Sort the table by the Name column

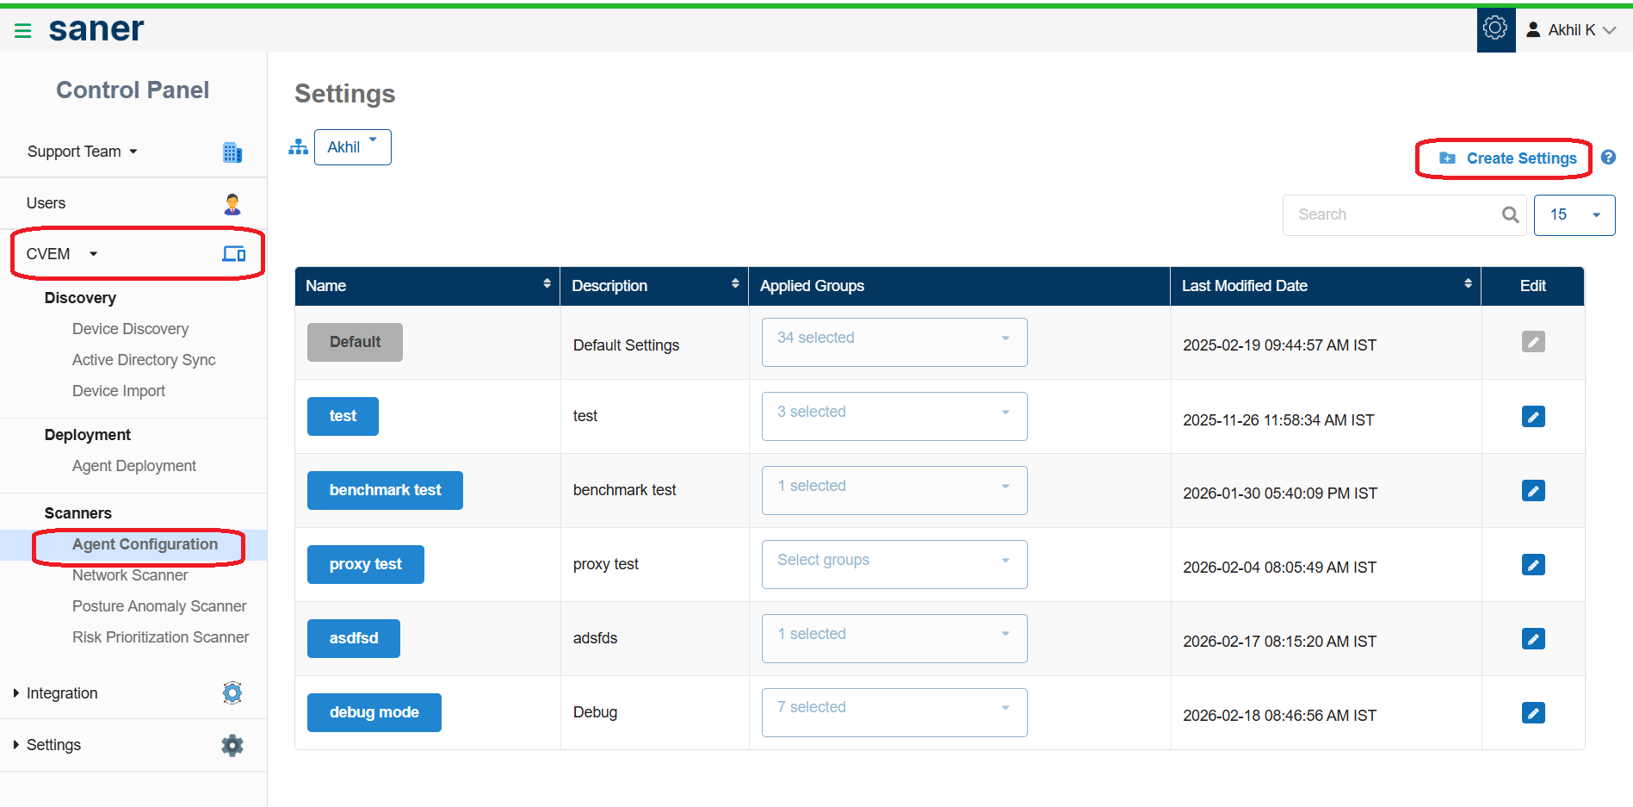pos(547,284)
